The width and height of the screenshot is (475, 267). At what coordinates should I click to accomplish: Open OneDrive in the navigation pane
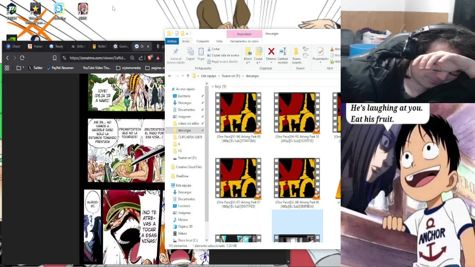pos(179,176)
